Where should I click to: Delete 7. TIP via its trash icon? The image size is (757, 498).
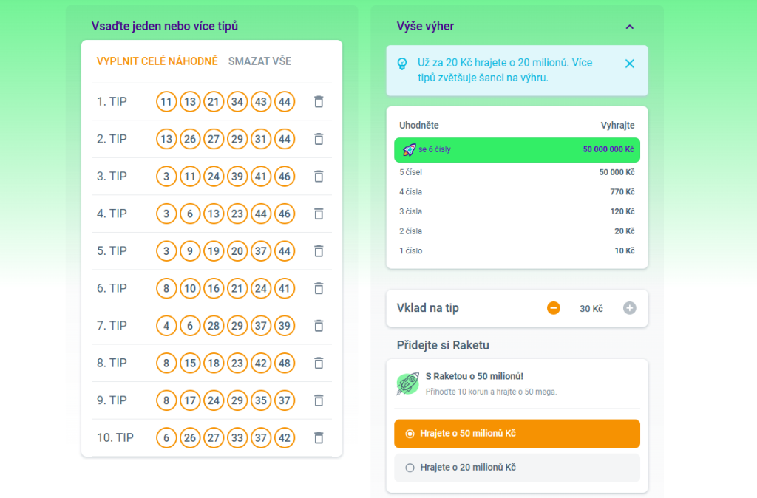(x=319, y=326)
